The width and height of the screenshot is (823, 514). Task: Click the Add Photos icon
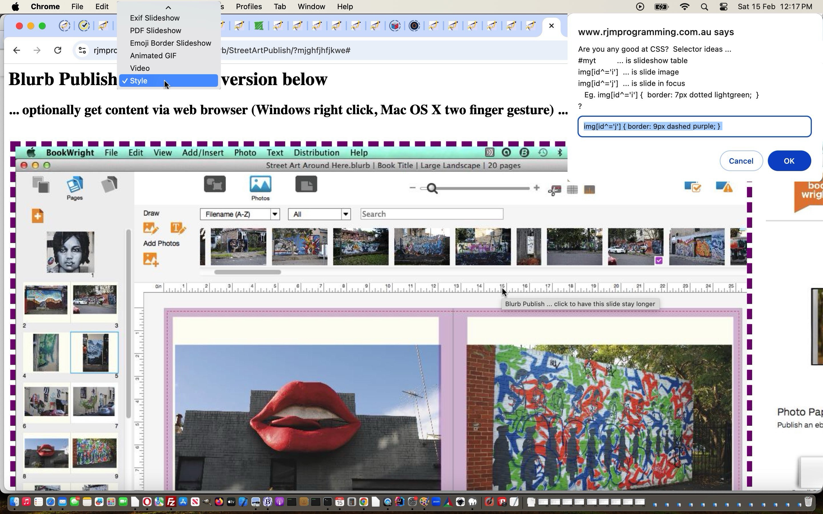(151, 260)
